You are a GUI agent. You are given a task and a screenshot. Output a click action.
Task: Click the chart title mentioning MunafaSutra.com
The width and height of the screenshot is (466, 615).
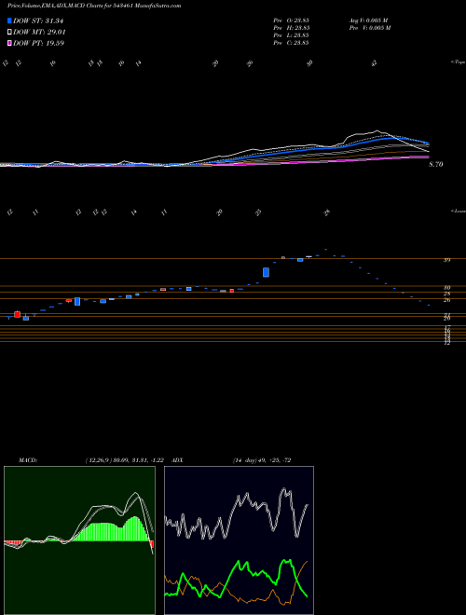click(94, 7)
